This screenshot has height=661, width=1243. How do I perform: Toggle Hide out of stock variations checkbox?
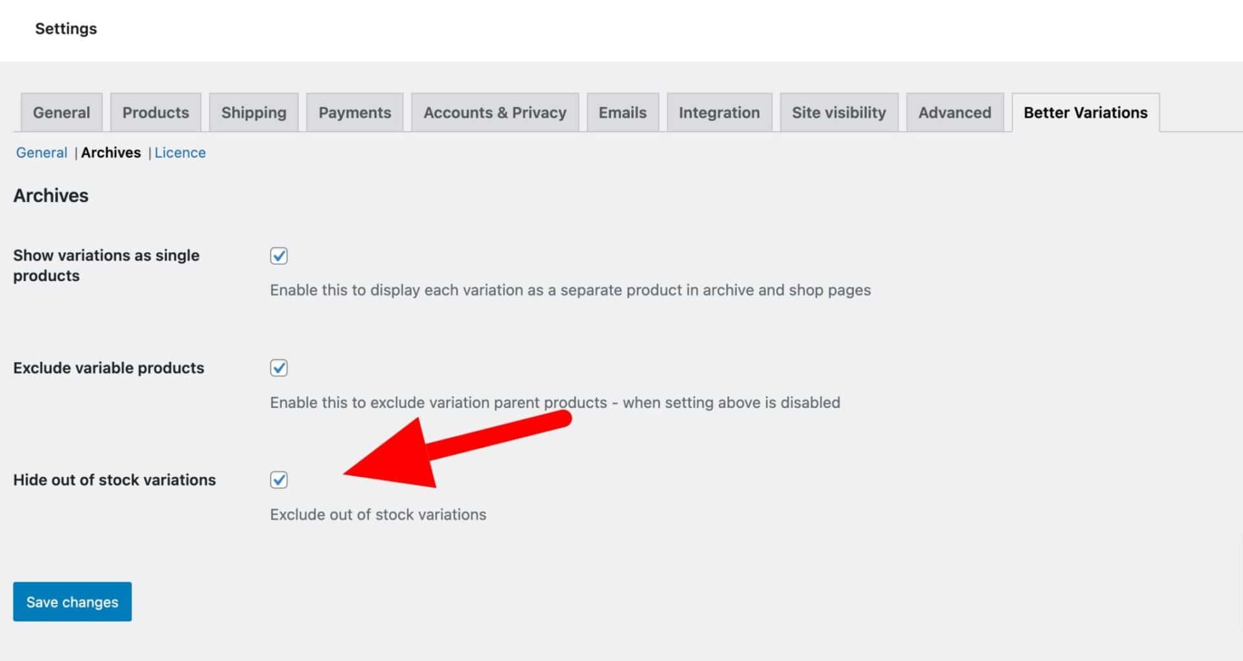pos(279,480)
